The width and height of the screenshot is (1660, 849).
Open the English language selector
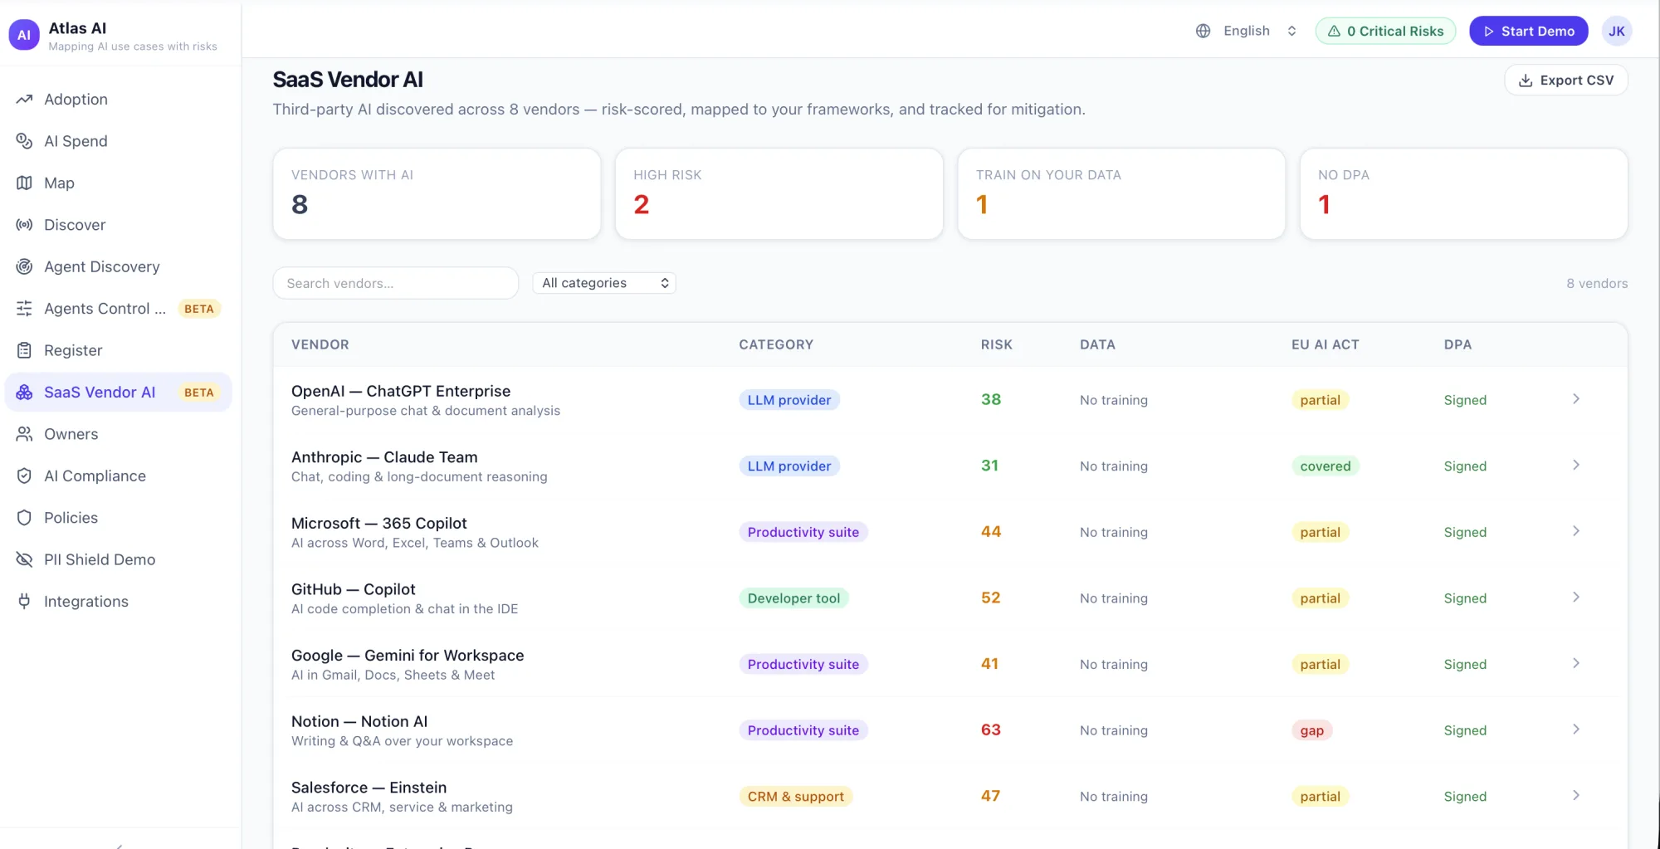click(x=1246, y=31)
